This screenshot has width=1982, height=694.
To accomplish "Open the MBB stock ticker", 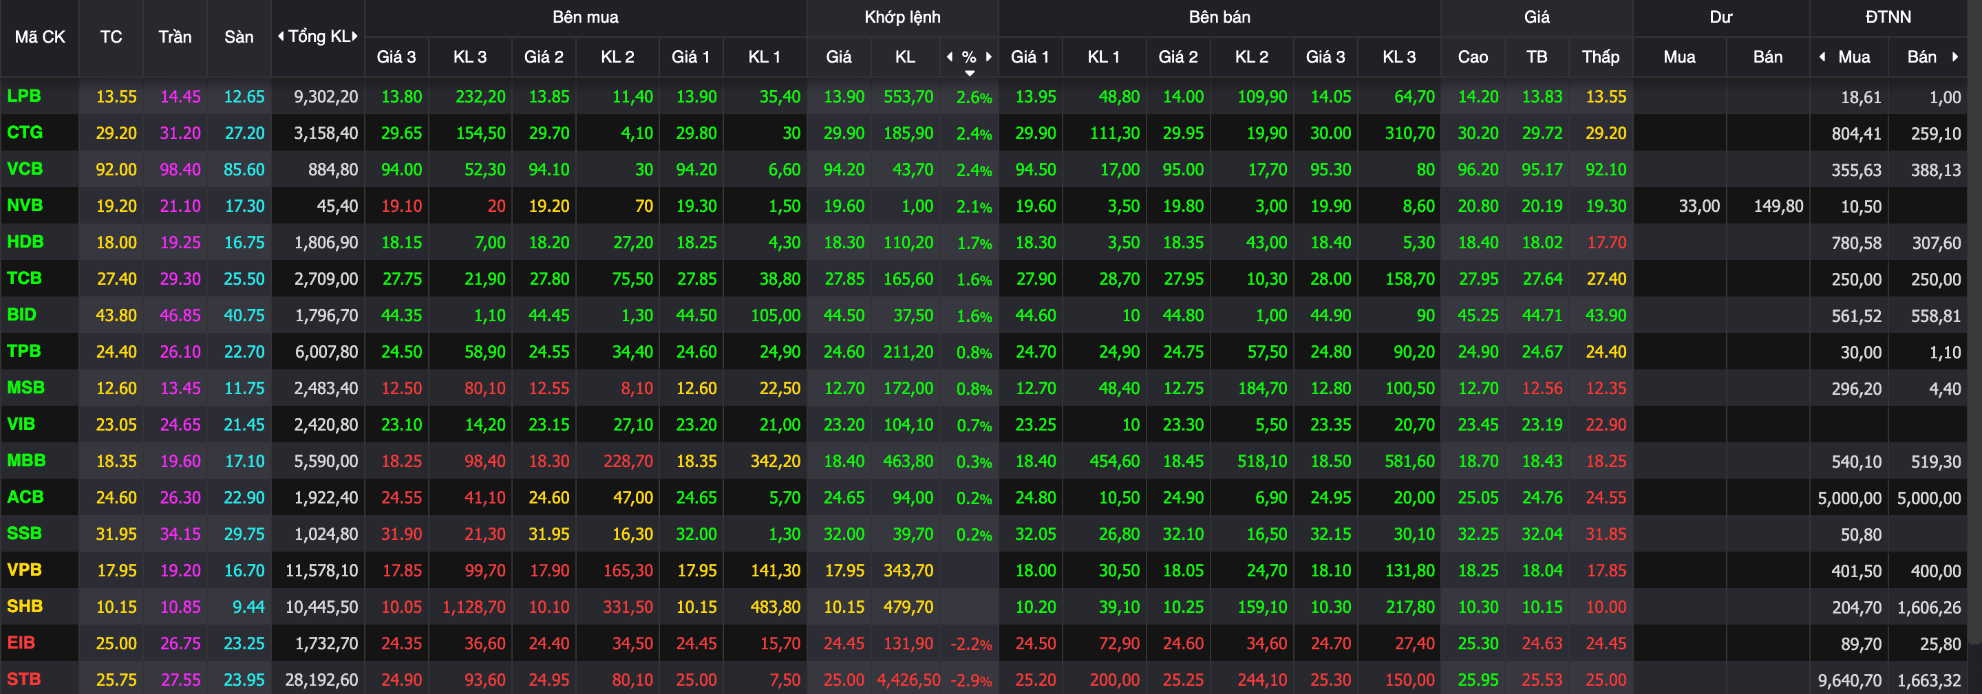I will point(26,460).
